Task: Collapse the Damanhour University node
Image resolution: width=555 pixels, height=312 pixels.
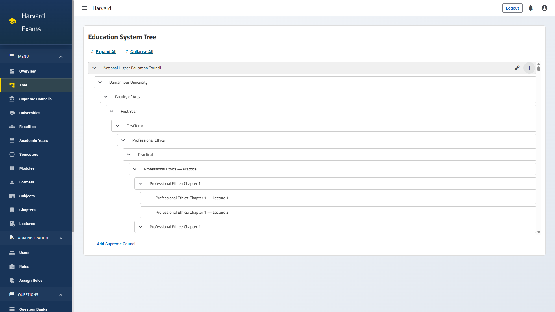Action: click(100, 82)
